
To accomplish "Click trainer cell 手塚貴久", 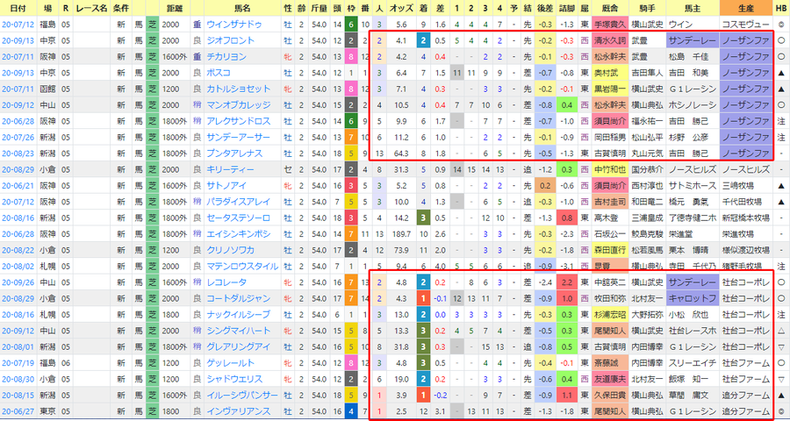I will click(611, 25).
